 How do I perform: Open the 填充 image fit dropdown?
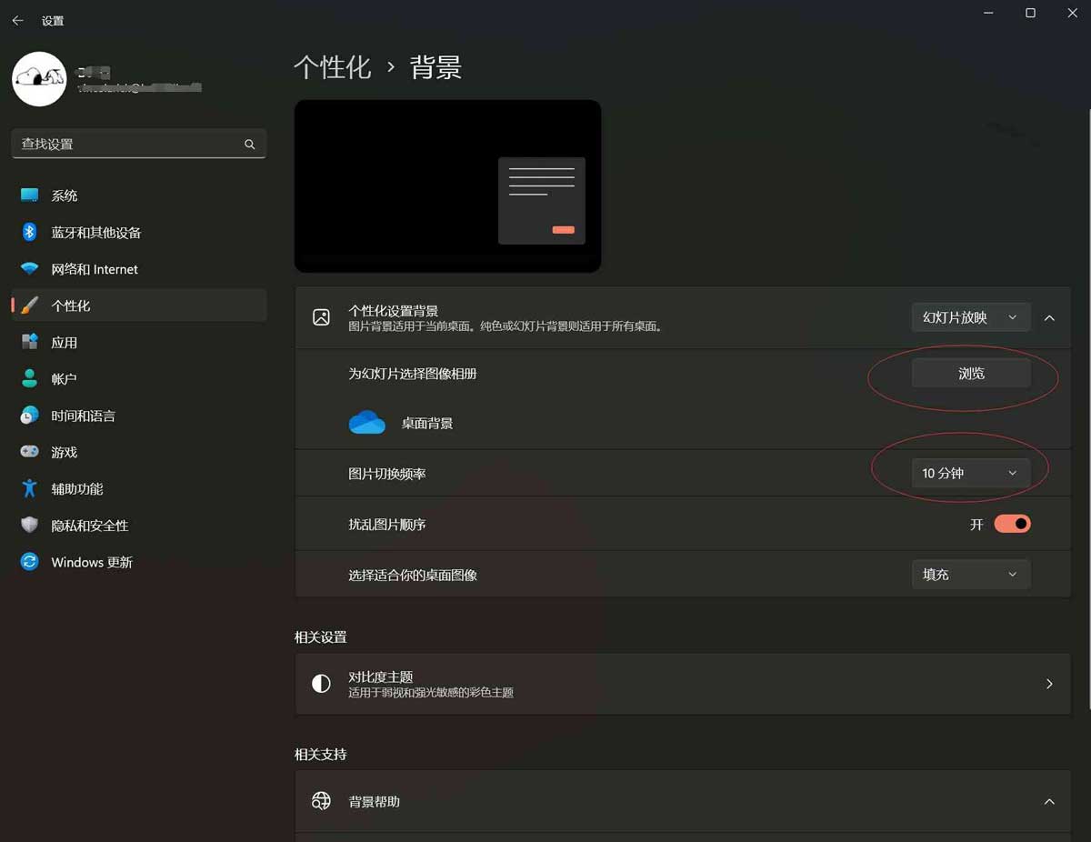pos(970,574)
